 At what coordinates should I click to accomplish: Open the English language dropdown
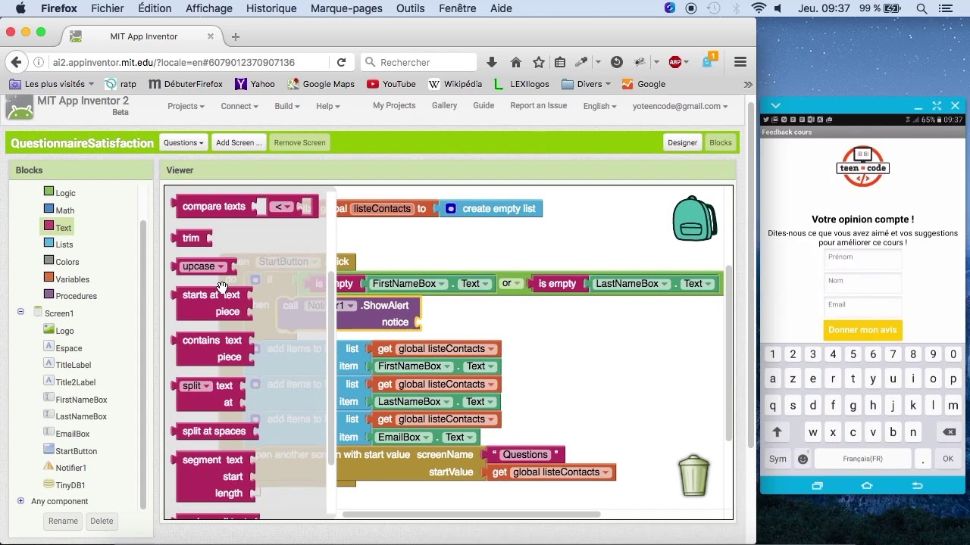pos(599,106)
